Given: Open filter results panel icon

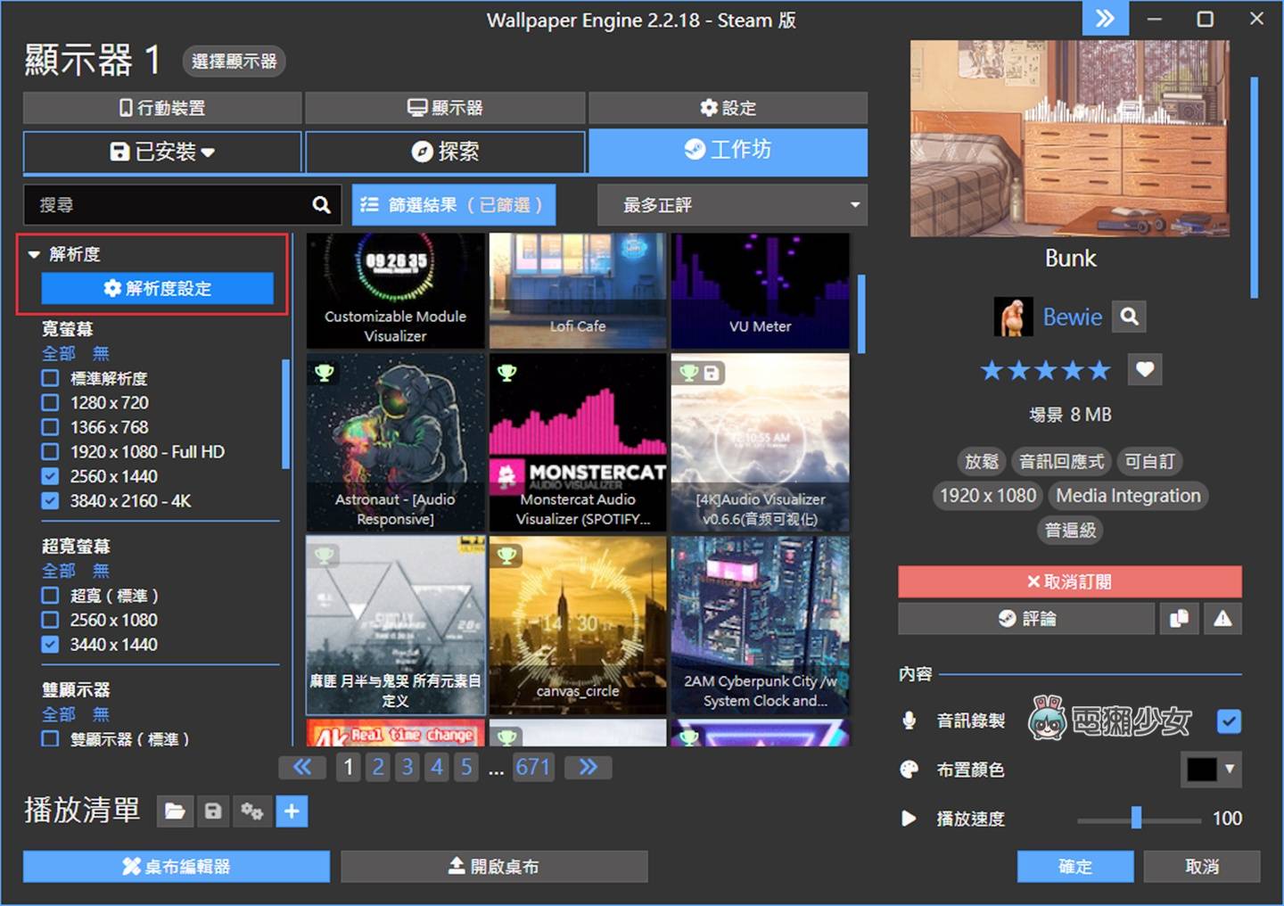Looking at the screenshot, I should pyautogui.click(x=370, y=204).
